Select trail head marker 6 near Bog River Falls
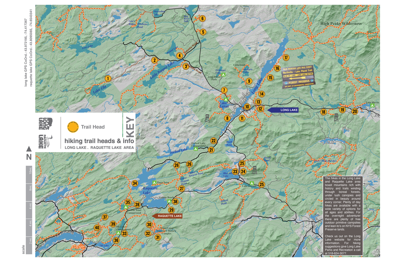 202,18
